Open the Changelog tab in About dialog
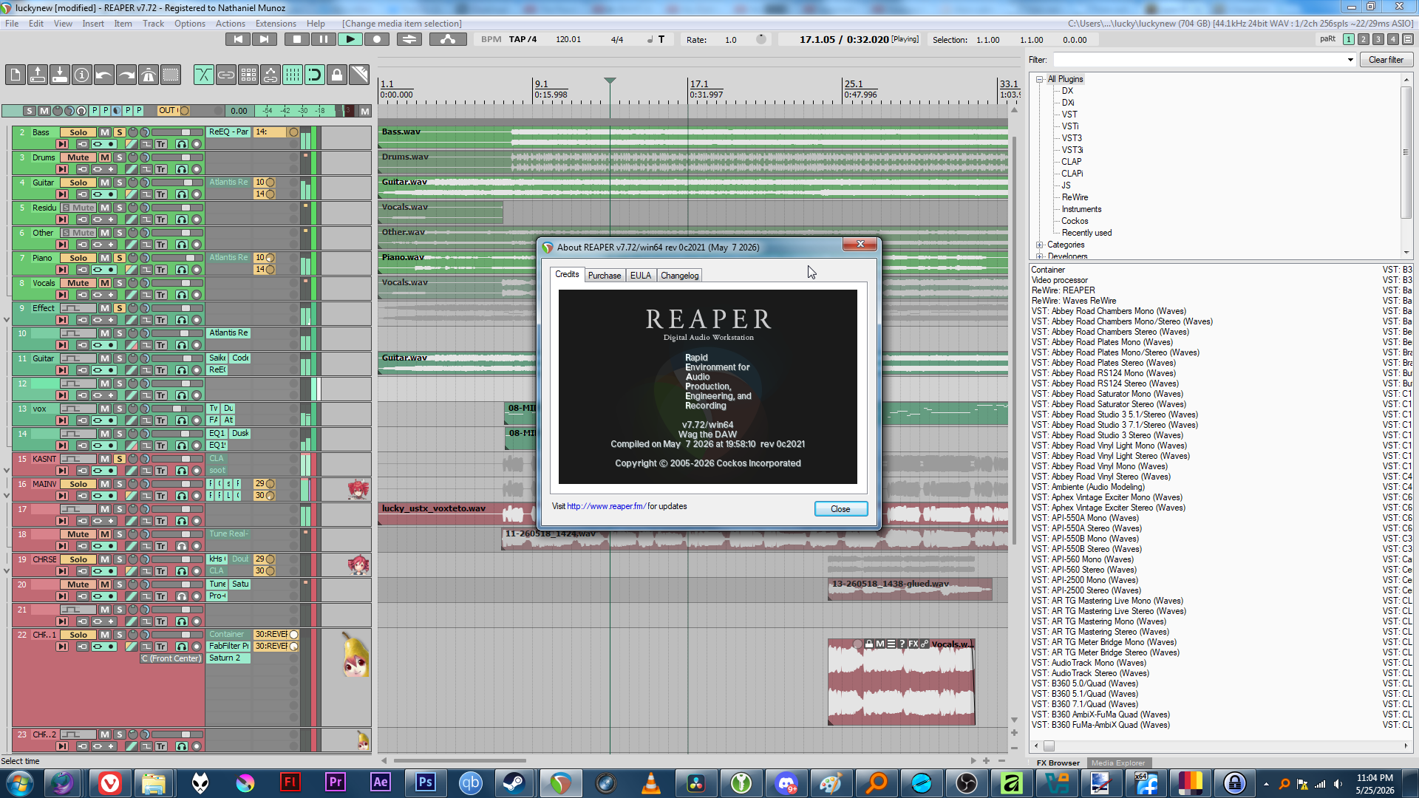Screen dimensions: 1419x798 679,276
